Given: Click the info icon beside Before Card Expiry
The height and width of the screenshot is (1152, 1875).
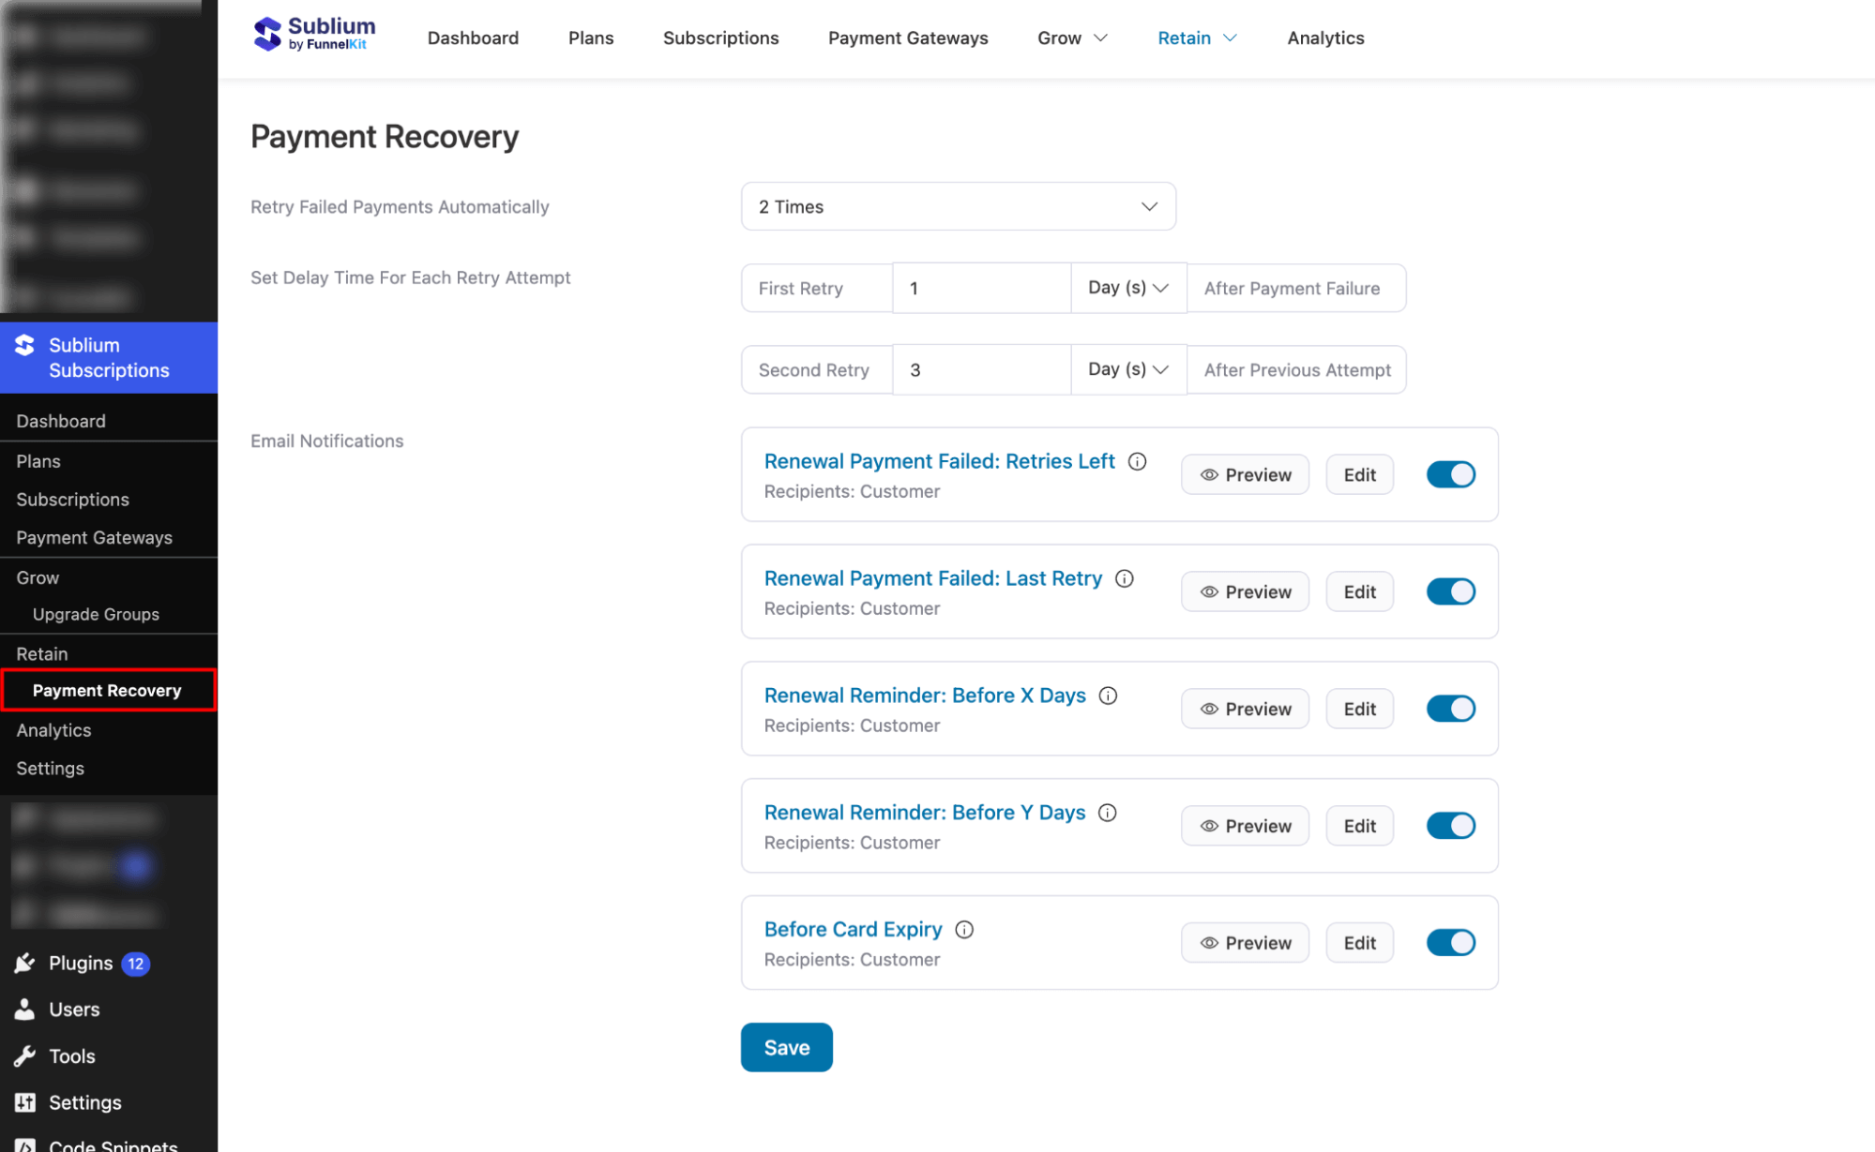Looking at the screenshot, I should coord(964,929).
